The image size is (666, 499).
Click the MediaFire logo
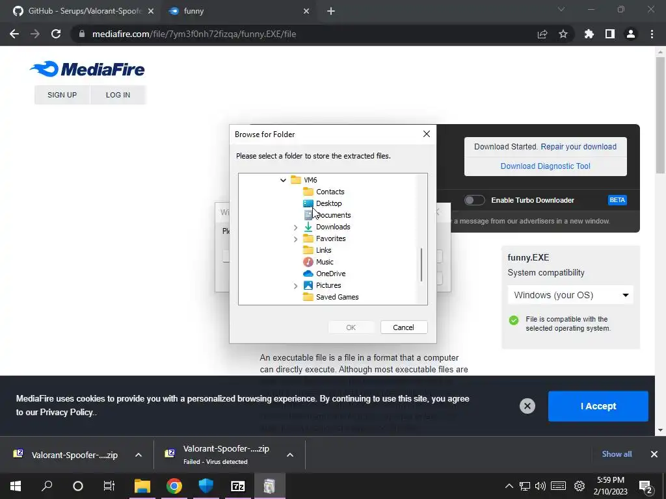[88, 69]
